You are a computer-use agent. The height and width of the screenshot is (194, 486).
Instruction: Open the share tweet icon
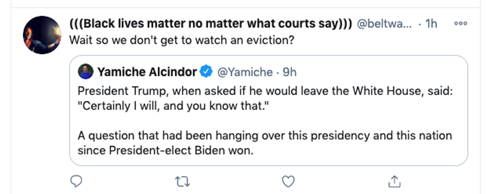394,181
